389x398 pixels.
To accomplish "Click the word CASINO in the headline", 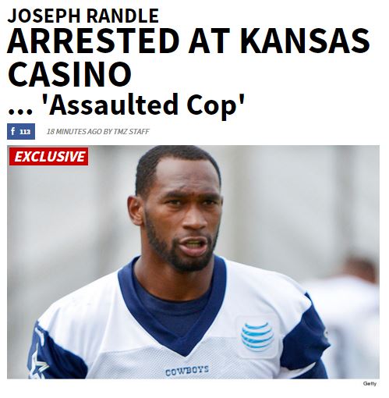I will tap(69, 74).
